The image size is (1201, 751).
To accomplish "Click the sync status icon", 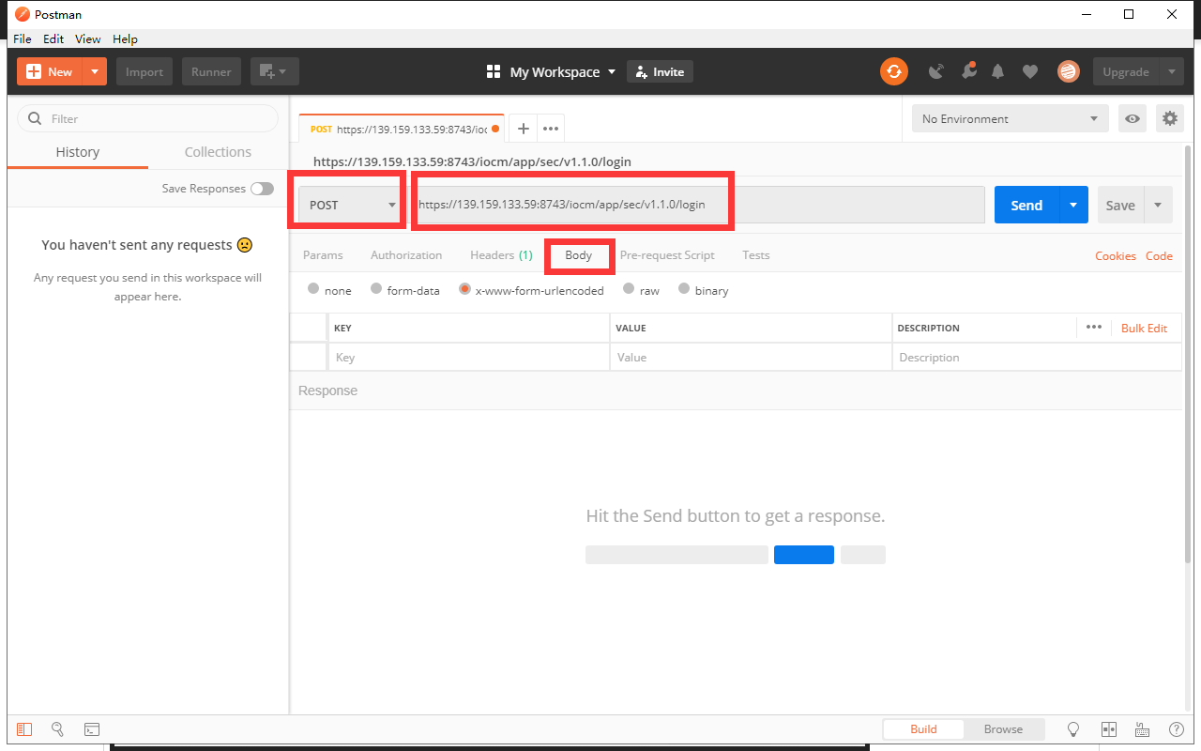I will coord(894,71).
